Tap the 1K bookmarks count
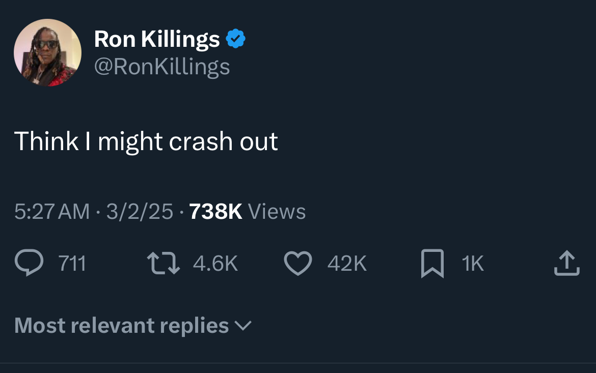The image size is (596, 373). click(x=473, y=264)
